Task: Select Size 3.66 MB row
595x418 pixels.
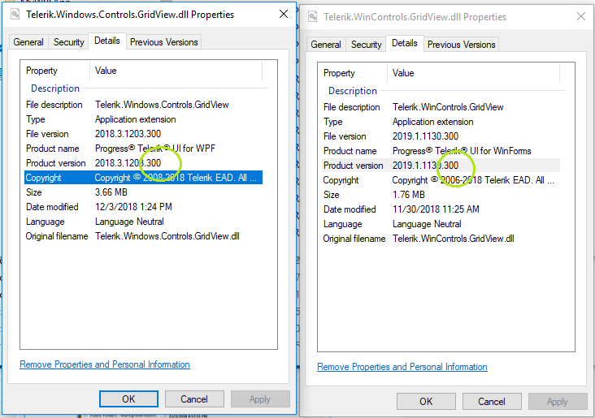Action: pos(143,192)
